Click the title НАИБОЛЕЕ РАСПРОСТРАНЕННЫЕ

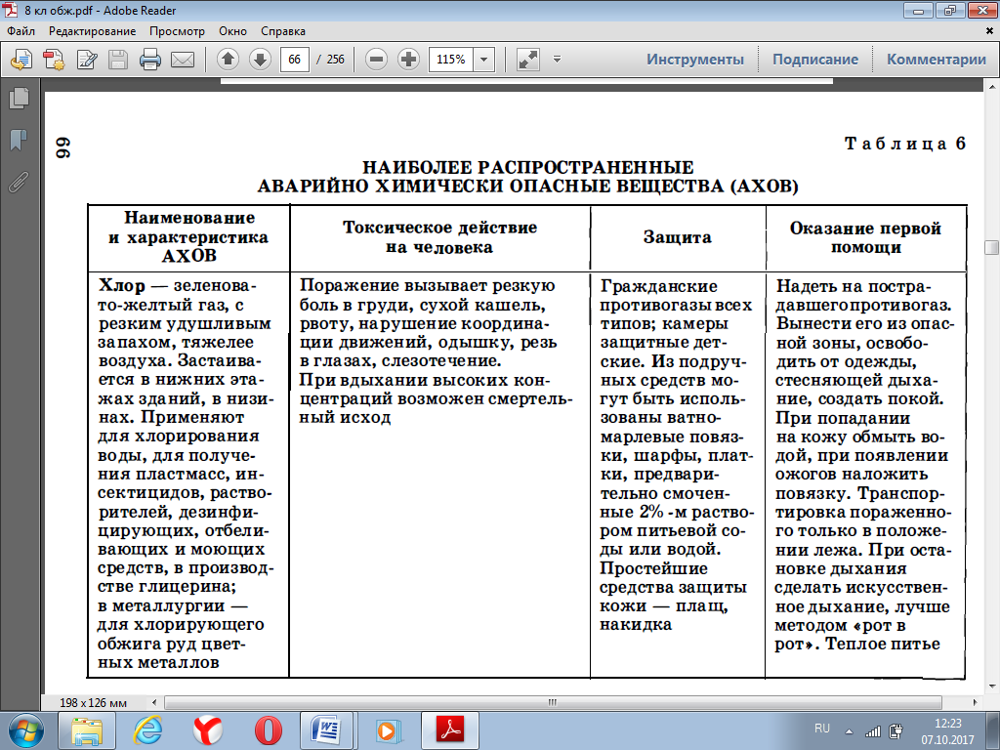pos(528,168)
